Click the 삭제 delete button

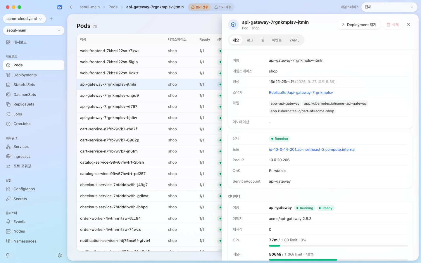pos(393,25)
